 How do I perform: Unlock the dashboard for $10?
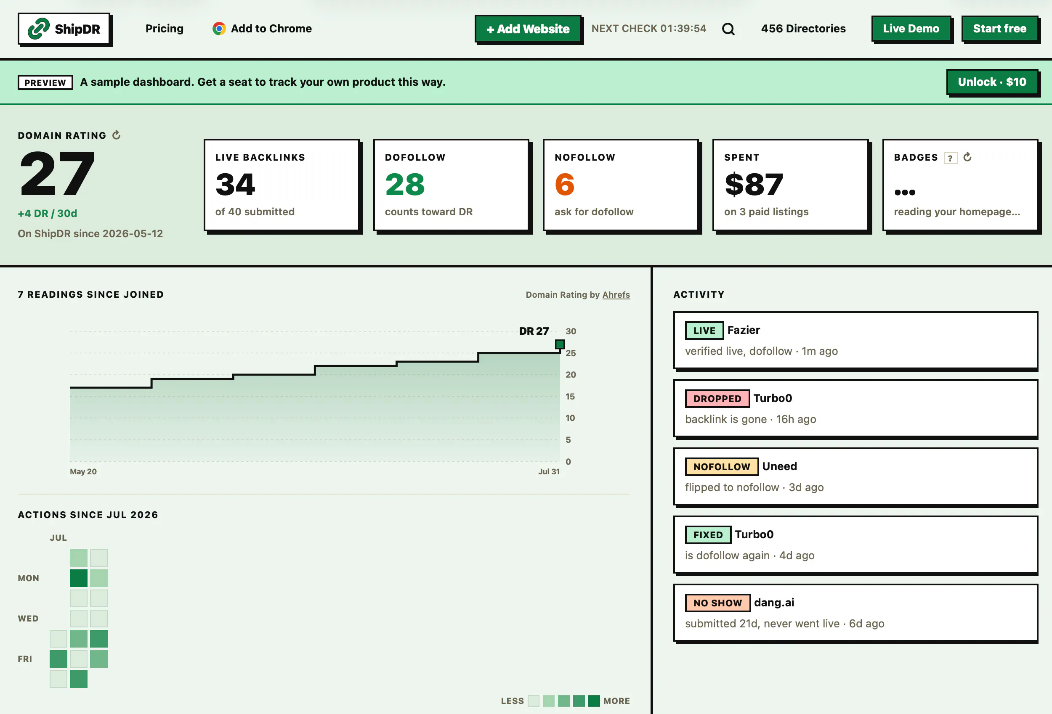(992, 82)
